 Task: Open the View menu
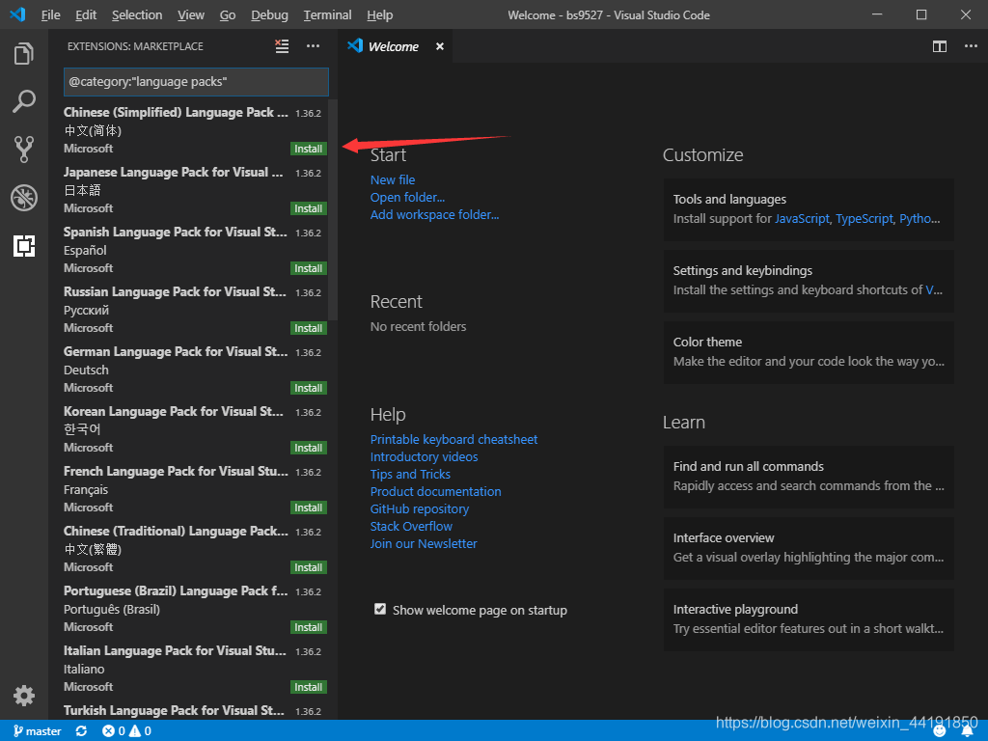click(191, 15)
